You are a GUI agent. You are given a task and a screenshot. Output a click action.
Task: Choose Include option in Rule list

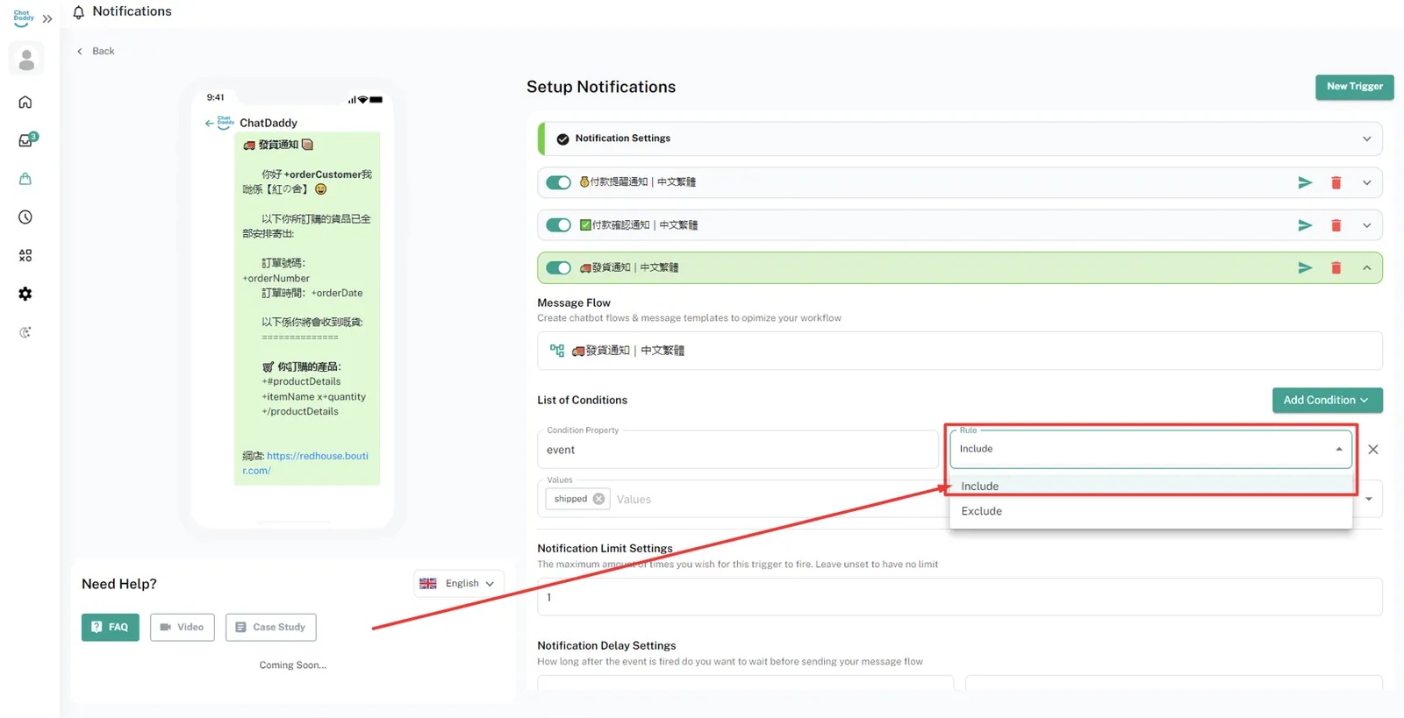pos(979,486)
